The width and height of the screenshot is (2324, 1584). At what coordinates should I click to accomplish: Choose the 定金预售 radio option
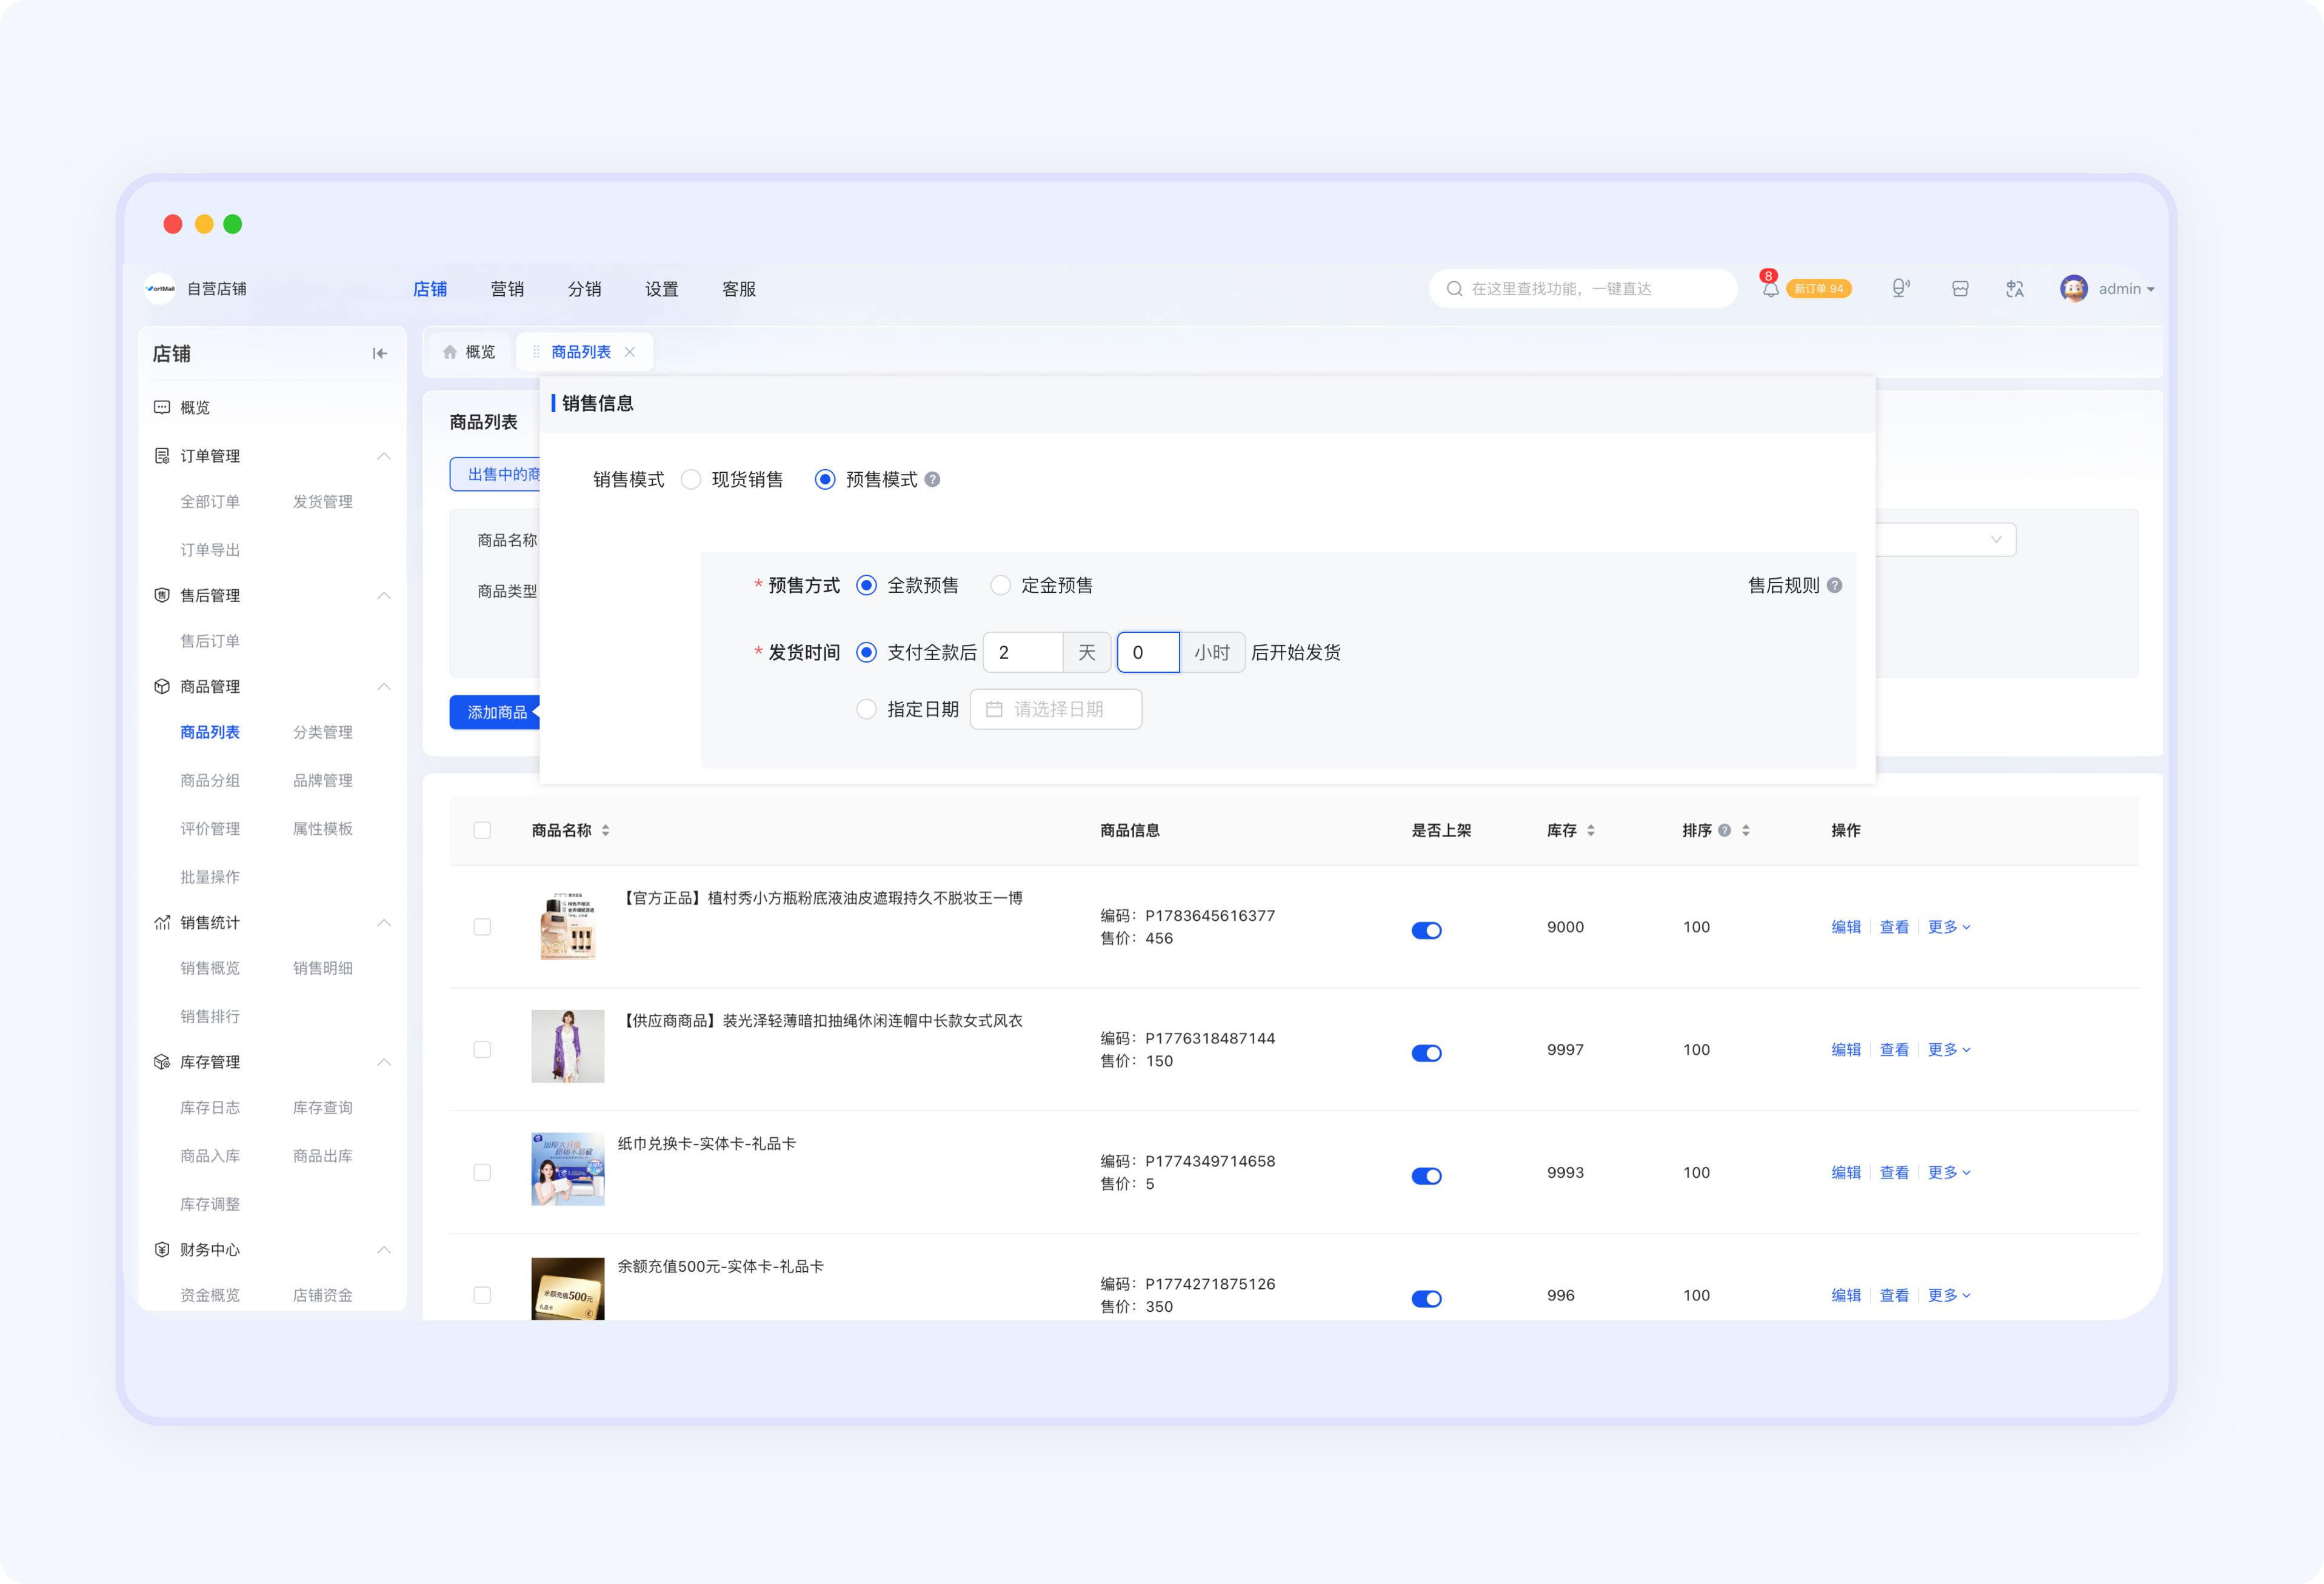[1000, 585]
